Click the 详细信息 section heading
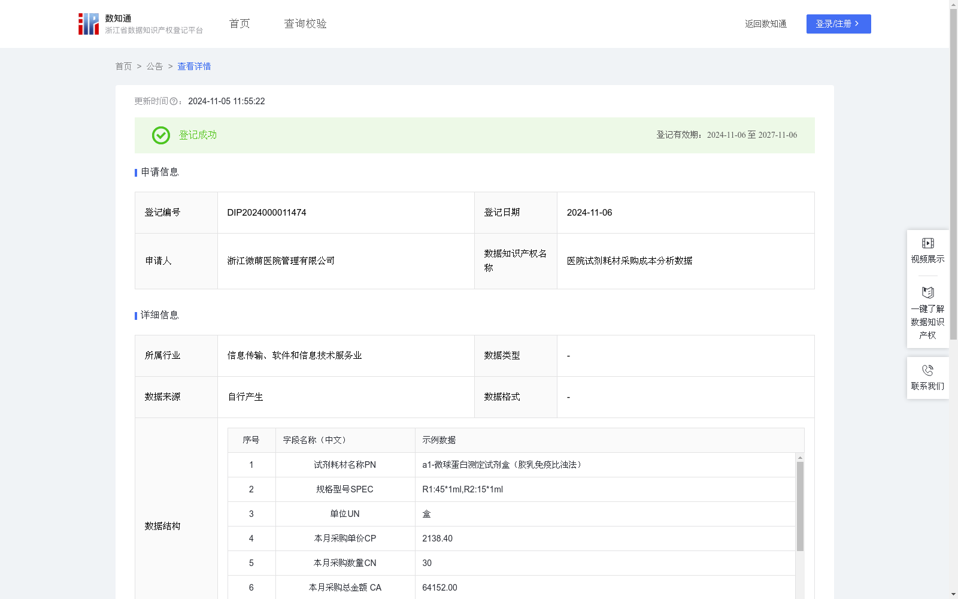Screen dimensions: 958x599 [159, 316]
